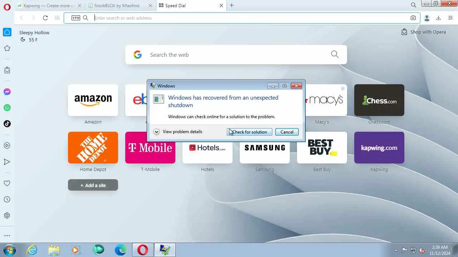
Task: Open a new tab with plus button
Action: point(232,5)
